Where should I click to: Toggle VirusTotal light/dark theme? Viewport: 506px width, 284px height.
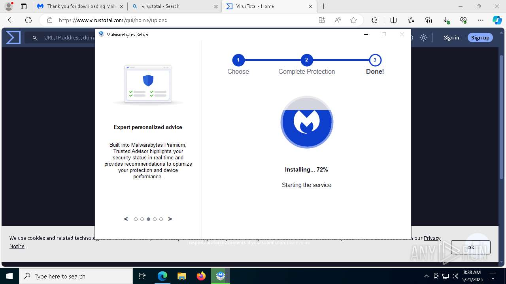point(423,37)
